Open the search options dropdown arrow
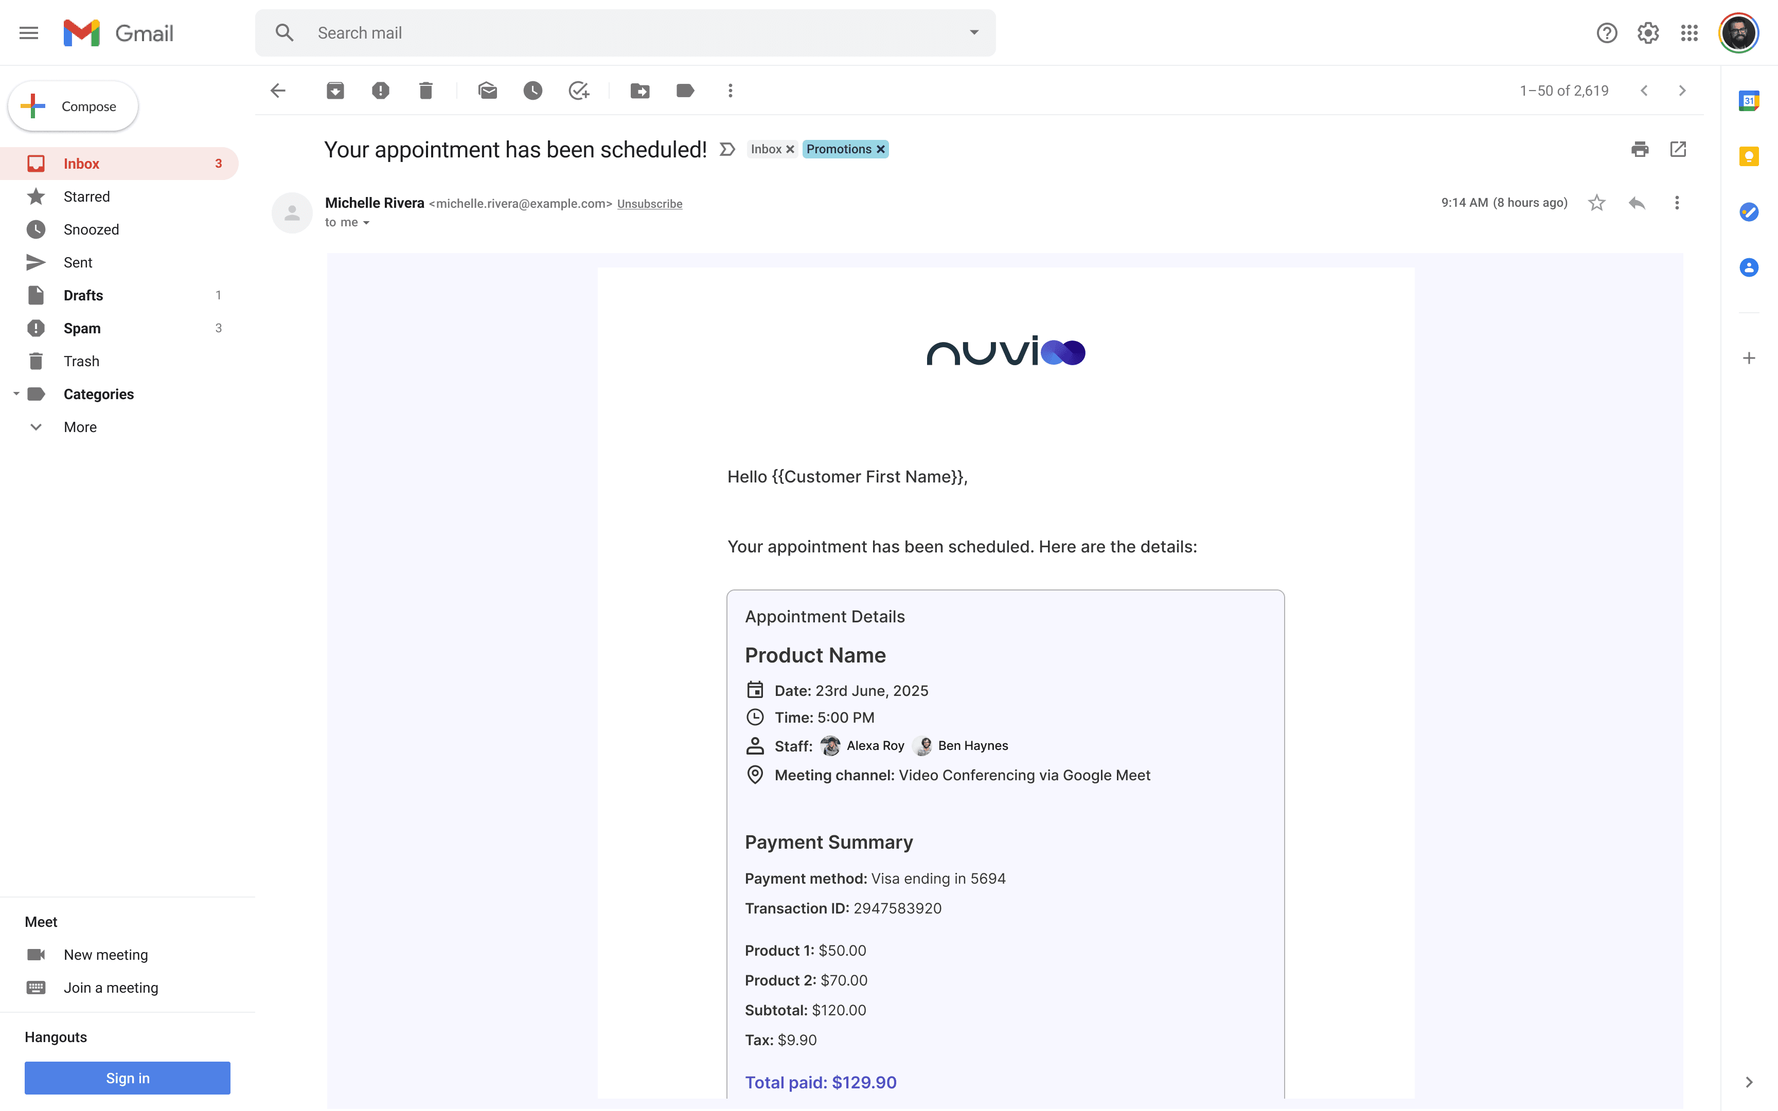This screenshot has height=1111, width=1778. (x=974, y=32)
